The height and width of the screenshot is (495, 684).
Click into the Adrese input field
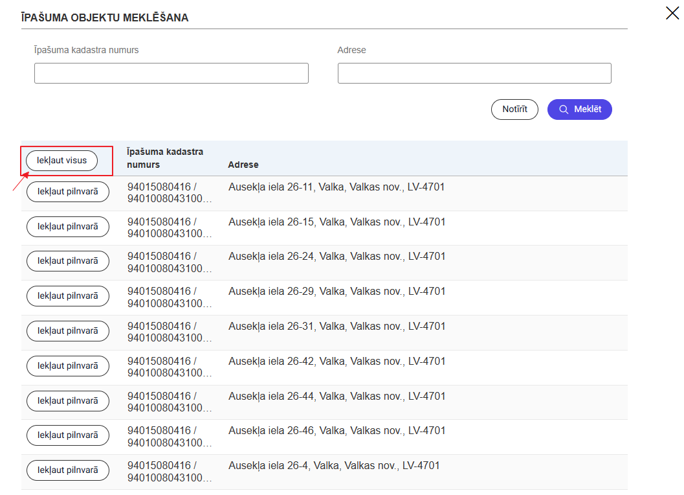click(x=474, y=73)
